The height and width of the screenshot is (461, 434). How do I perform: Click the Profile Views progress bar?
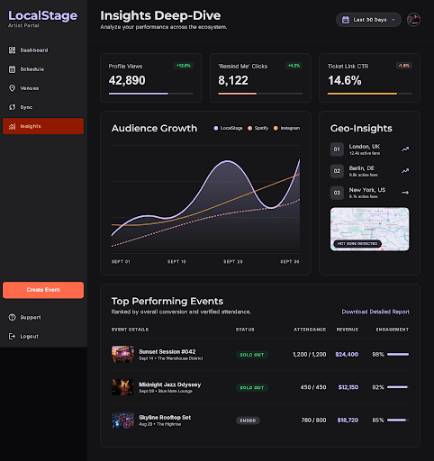tap(151, 94)
